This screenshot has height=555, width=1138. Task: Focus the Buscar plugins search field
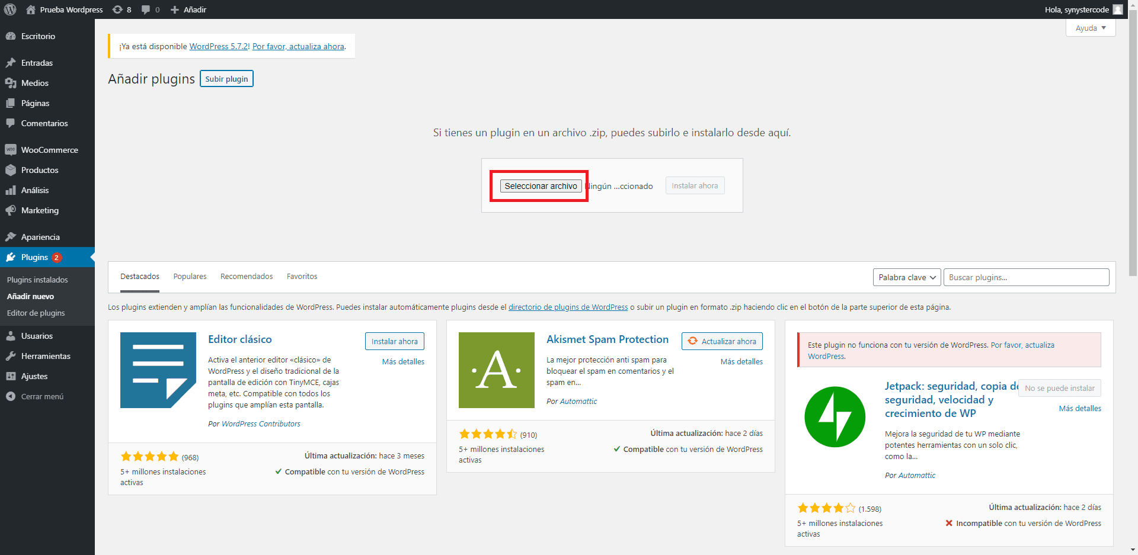[x=1026, y=277]
